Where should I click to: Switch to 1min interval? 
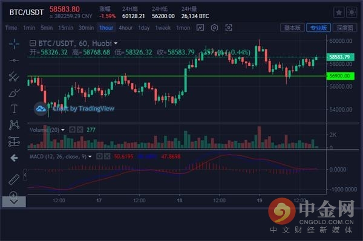(x=29, y=28)
